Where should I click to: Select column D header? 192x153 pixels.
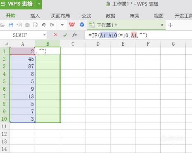pyautogui.click(x=98, y=44)
